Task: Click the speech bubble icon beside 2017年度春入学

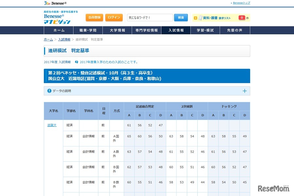Action: coord(76,62)
